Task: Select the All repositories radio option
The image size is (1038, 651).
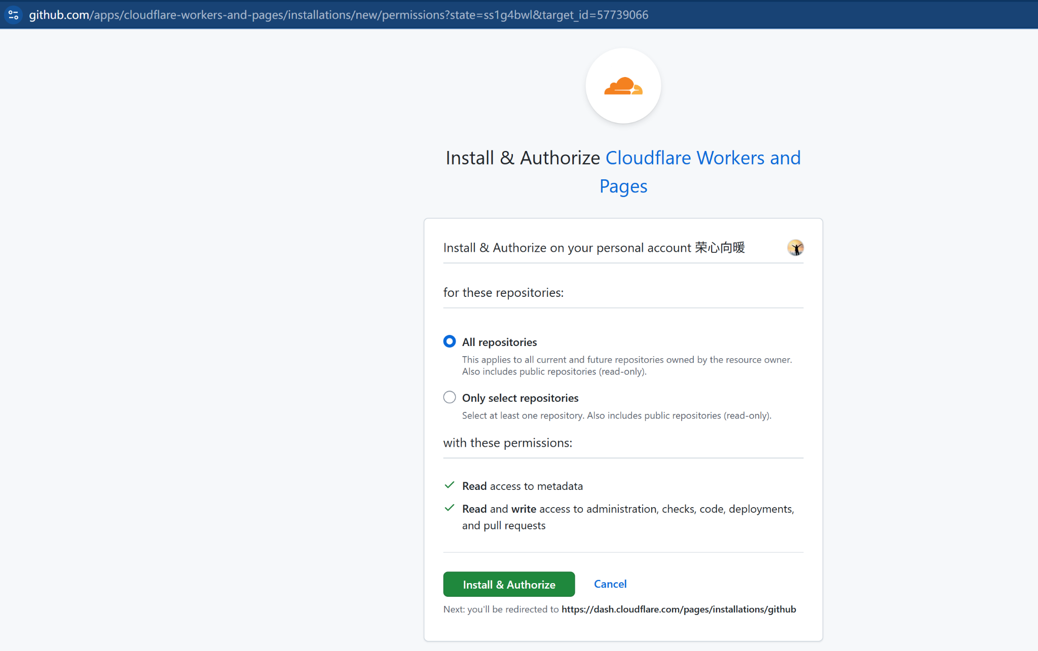Action: tap(450, 341)
